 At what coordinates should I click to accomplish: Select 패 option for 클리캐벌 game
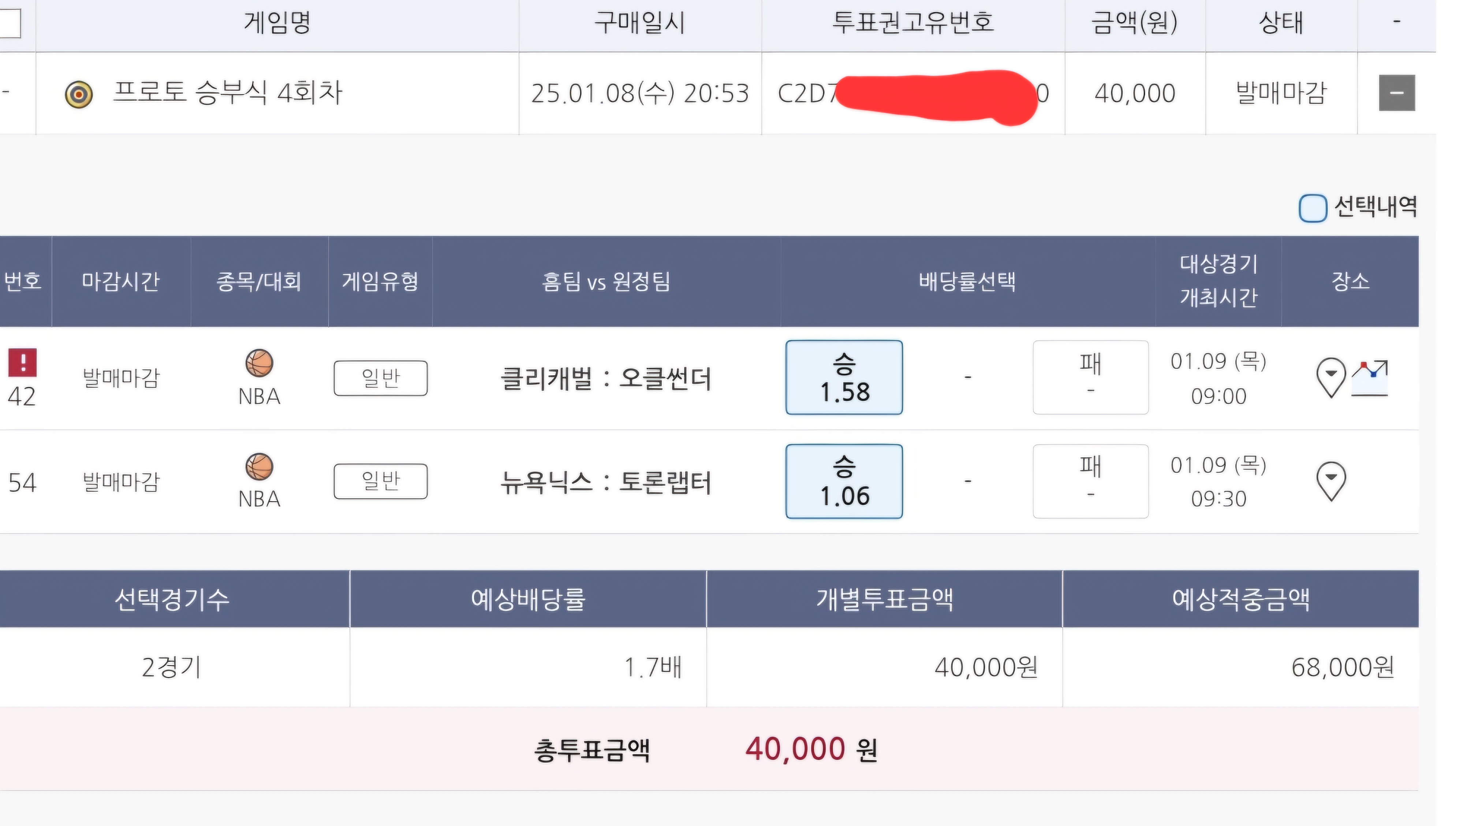[1090, 377]
